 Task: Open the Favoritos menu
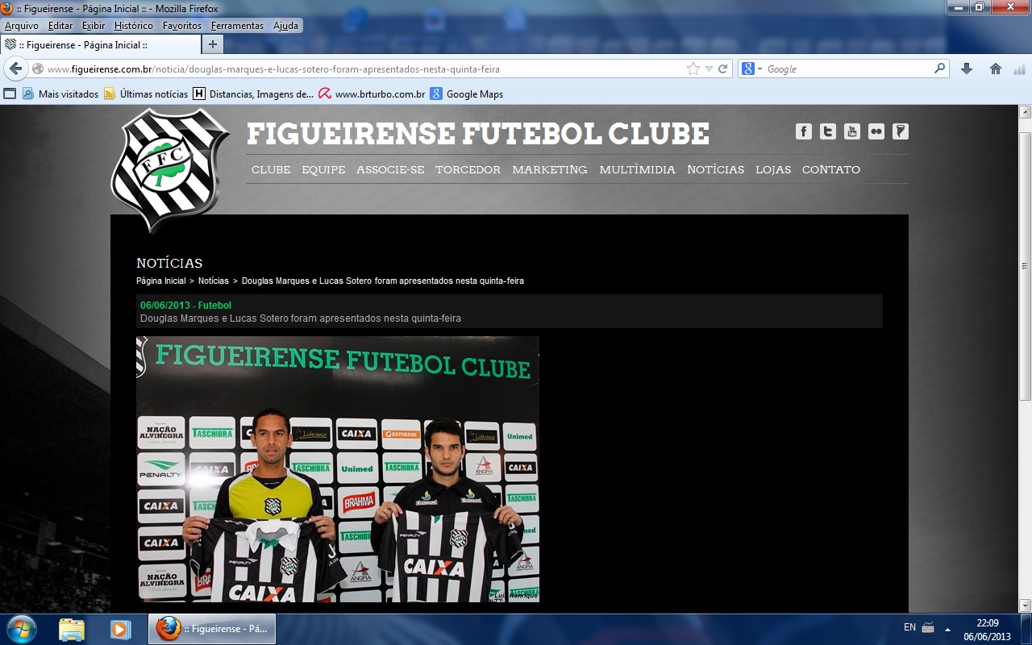click(x=181, y=26)
